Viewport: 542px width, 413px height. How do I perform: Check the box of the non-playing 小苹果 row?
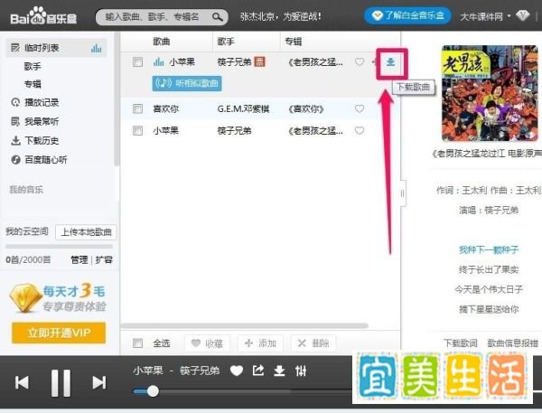point(137,130)
